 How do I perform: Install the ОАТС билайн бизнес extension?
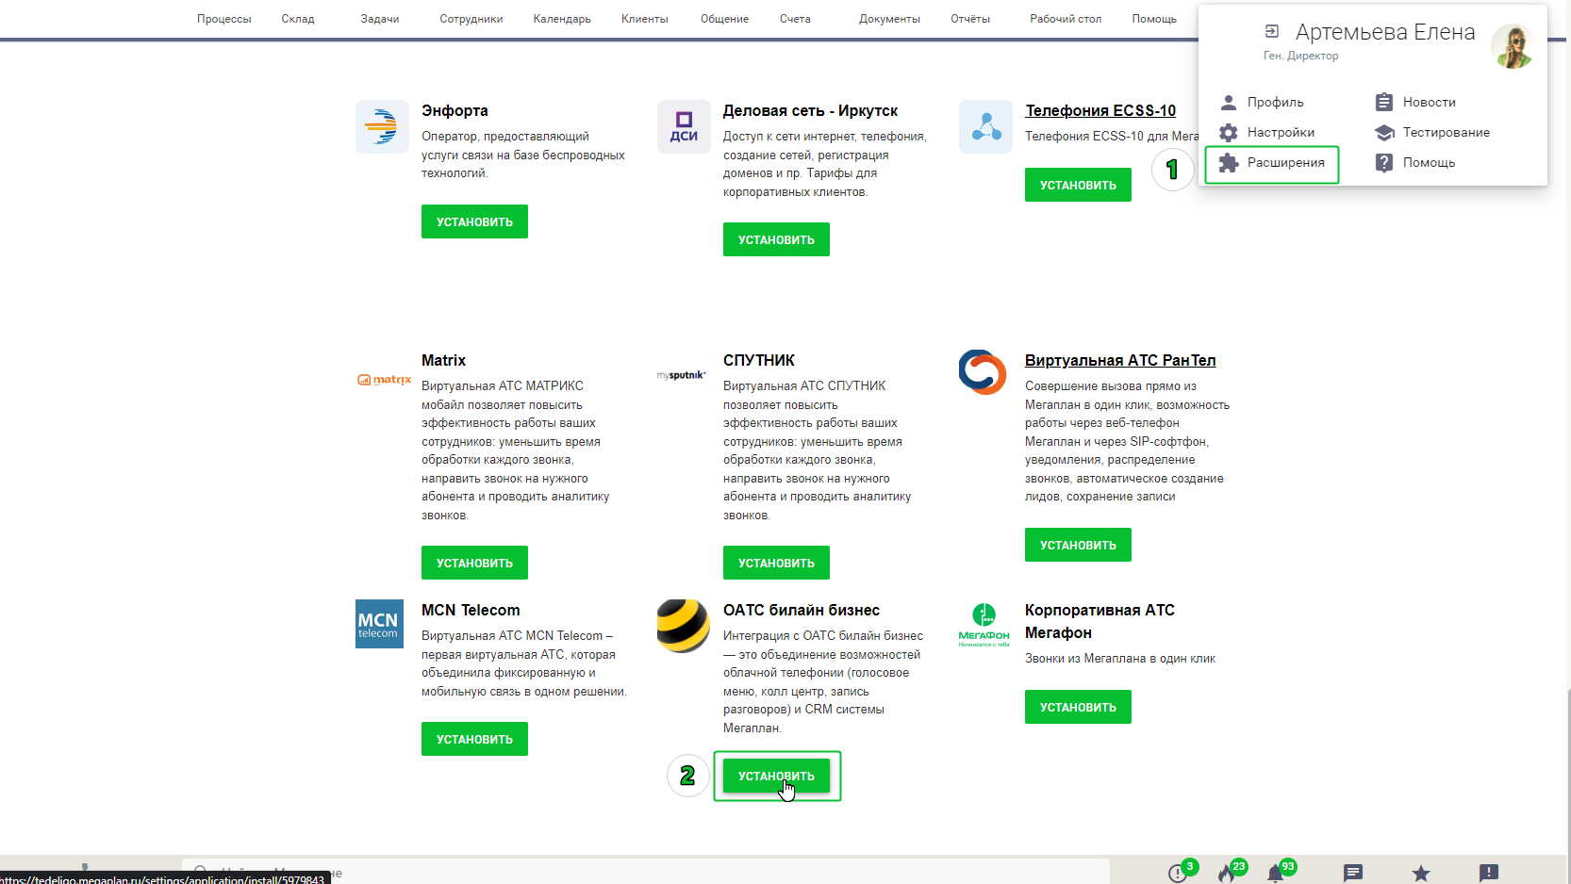(x=776, y=776)
